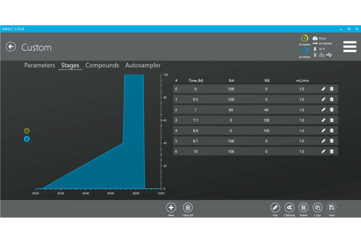
Task: Open Calibrate gears icon
Action: (x=289, y=207)
